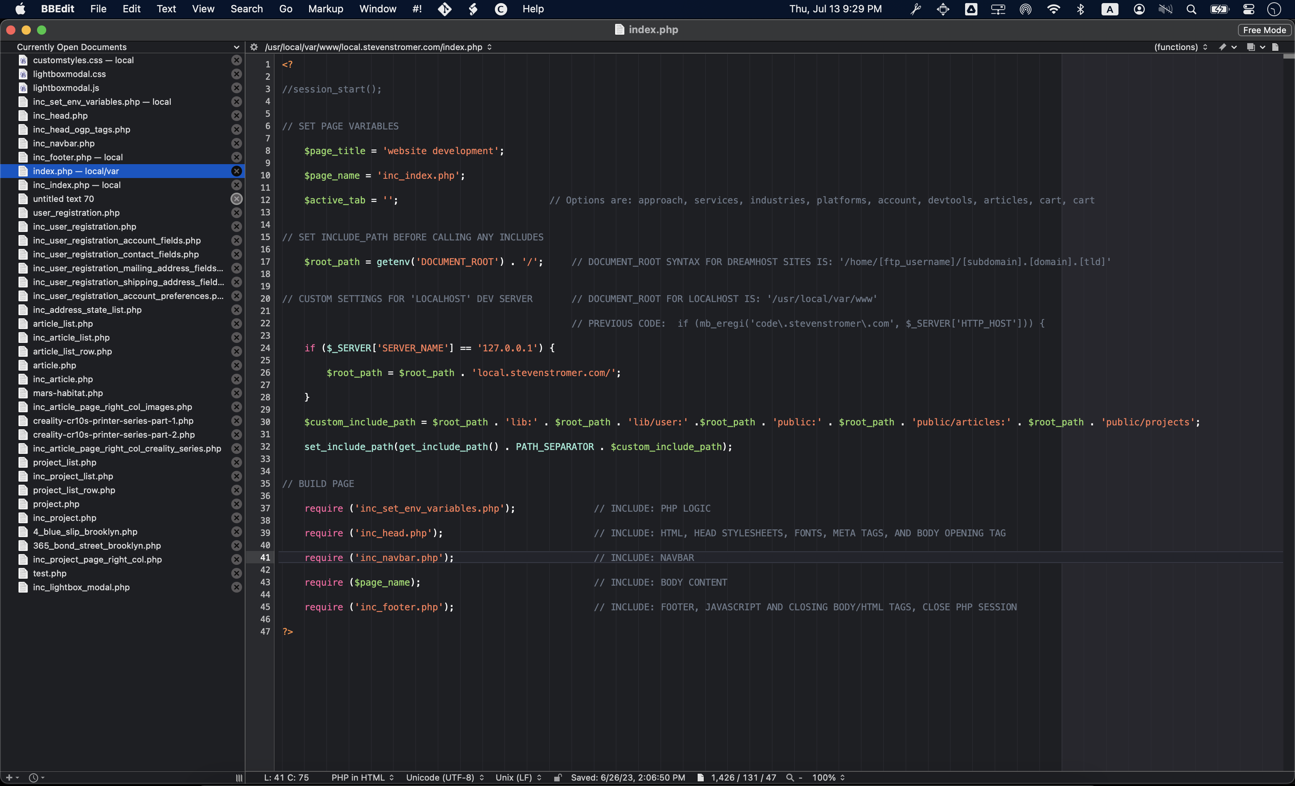Screen dimensions: 1295x786
Task: Click the Free Mode button
Action: [x=1264, y=30]
